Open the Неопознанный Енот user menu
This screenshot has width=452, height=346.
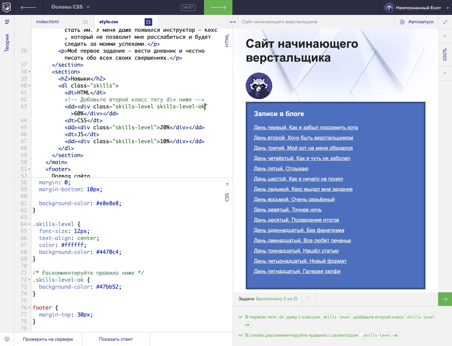coord(416,8)
